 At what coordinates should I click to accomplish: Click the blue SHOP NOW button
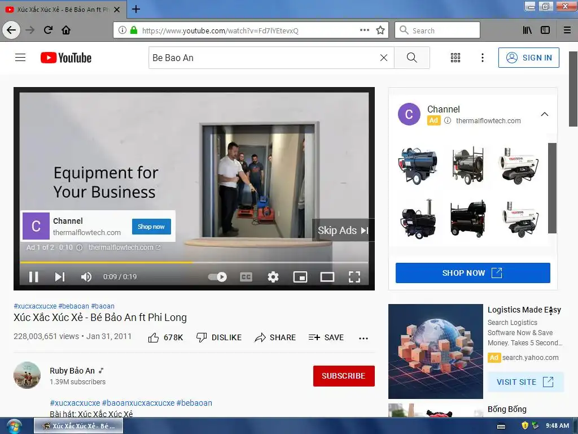(x=473, y=273)
